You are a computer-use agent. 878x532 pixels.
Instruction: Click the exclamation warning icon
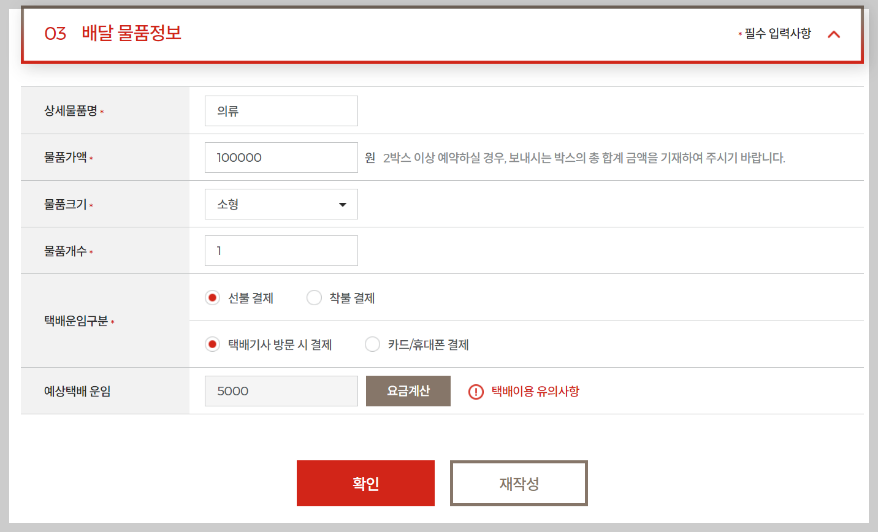click(x=476, y=392)
